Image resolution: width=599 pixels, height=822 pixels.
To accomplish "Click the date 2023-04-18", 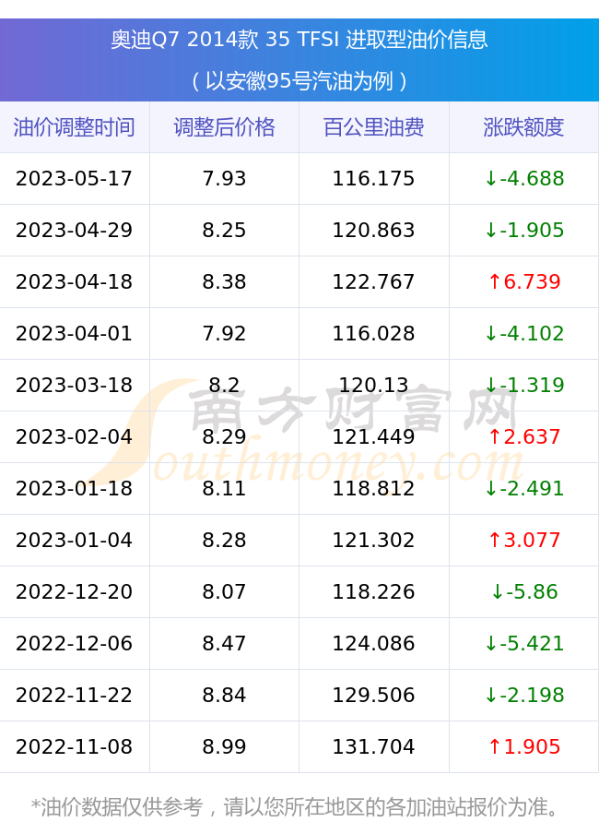I will tap(75, 281).
